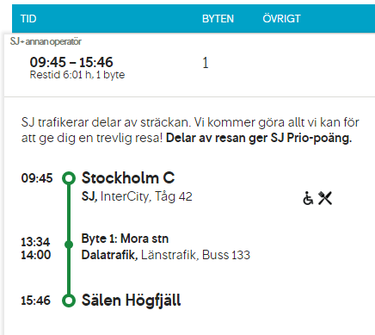Open the Byte 1: Mora stn label

[125, 239]
